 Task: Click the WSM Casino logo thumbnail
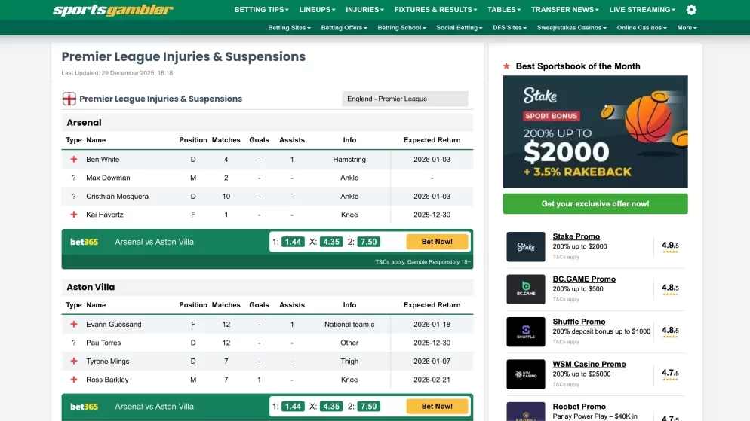coord(526,374)
